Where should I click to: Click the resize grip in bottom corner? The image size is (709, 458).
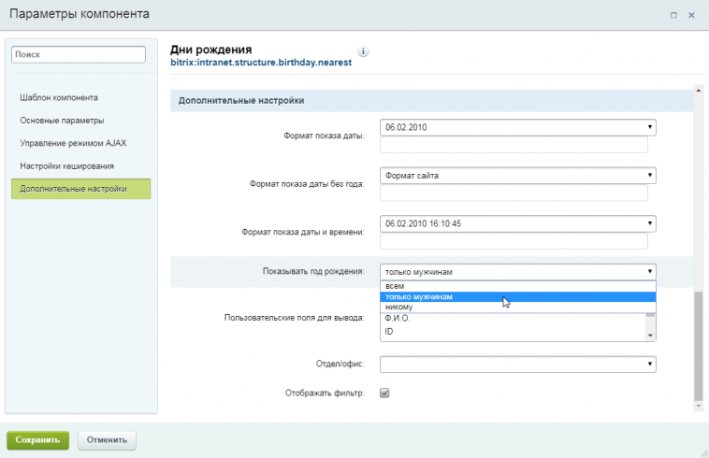(x=704, y=453)
